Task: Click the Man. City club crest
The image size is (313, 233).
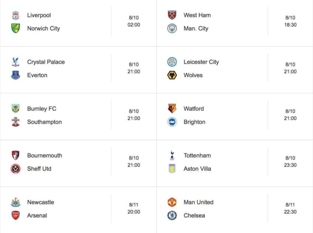Action: tap(172, 29)
